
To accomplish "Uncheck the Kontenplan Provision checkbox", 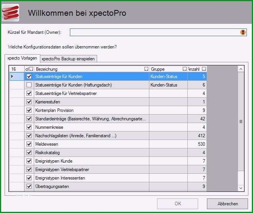I will point(29,110).
